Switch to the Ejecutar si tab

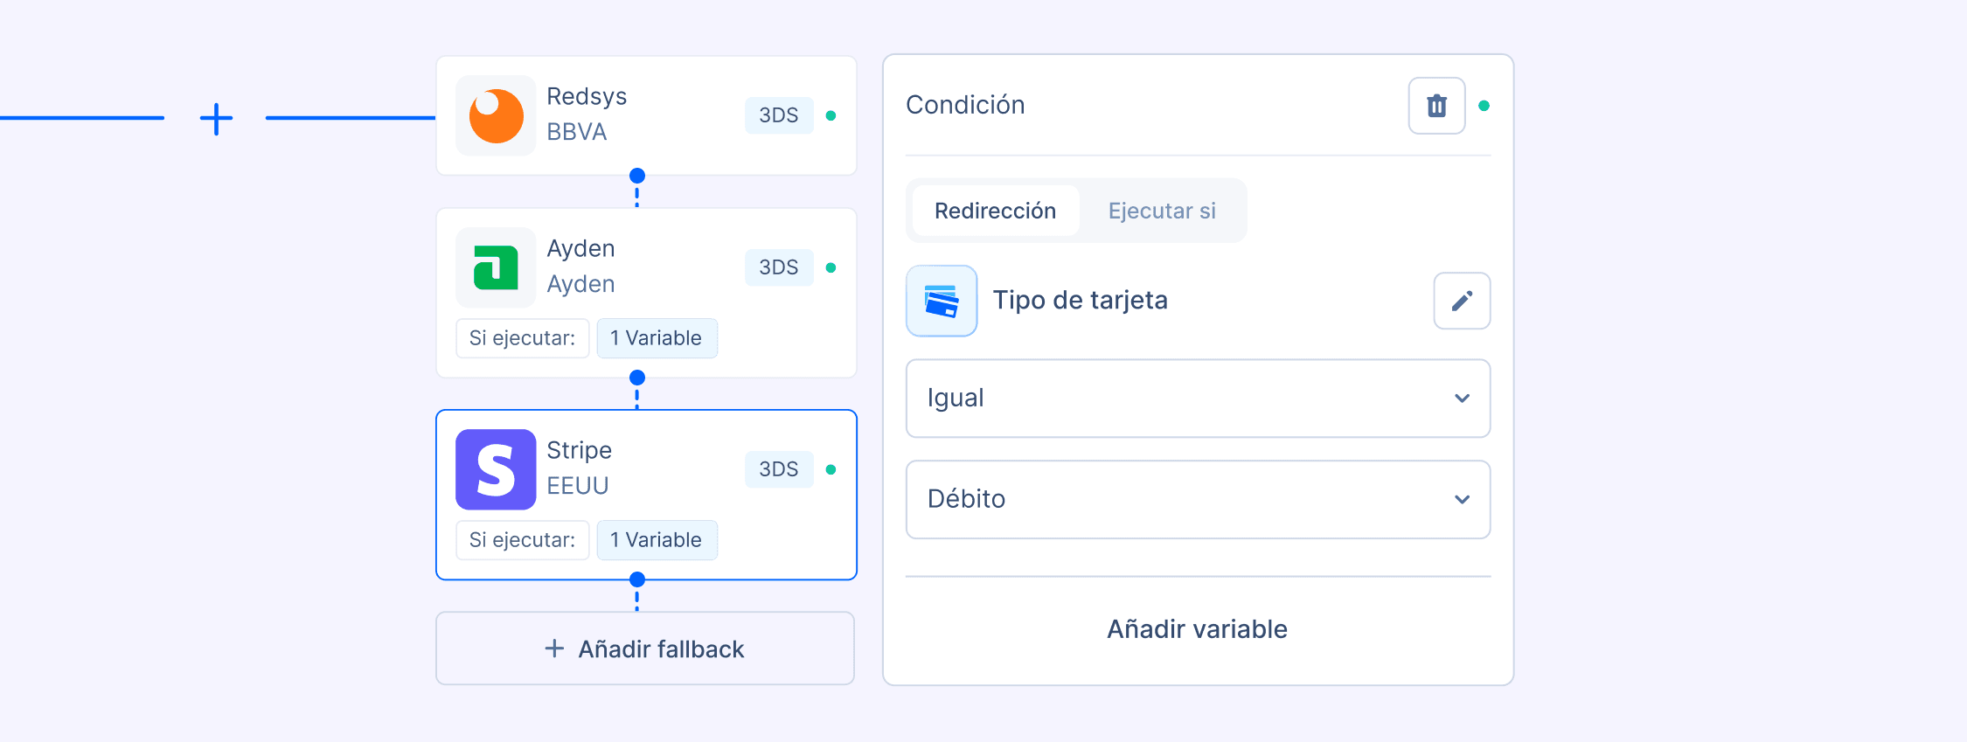coord(1162,211)
